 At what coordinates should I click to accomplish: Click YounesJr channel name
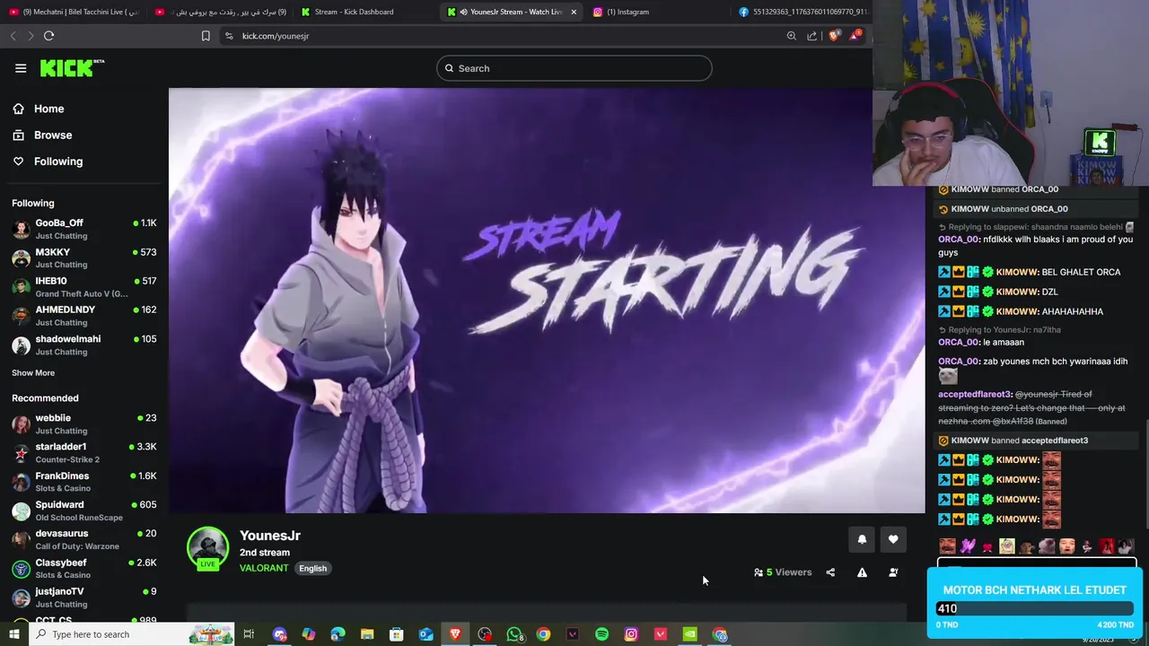click(x=270, y=536)
